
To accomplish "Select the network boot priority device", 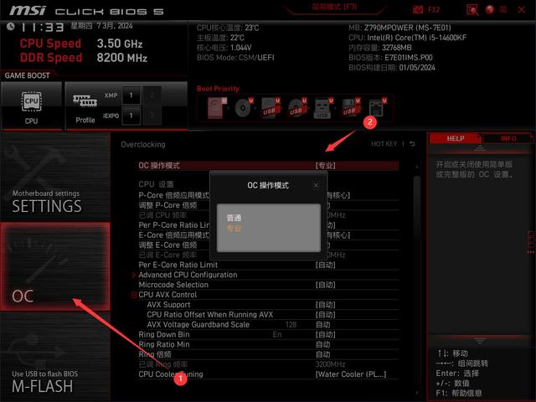I will tap(377, 108).
